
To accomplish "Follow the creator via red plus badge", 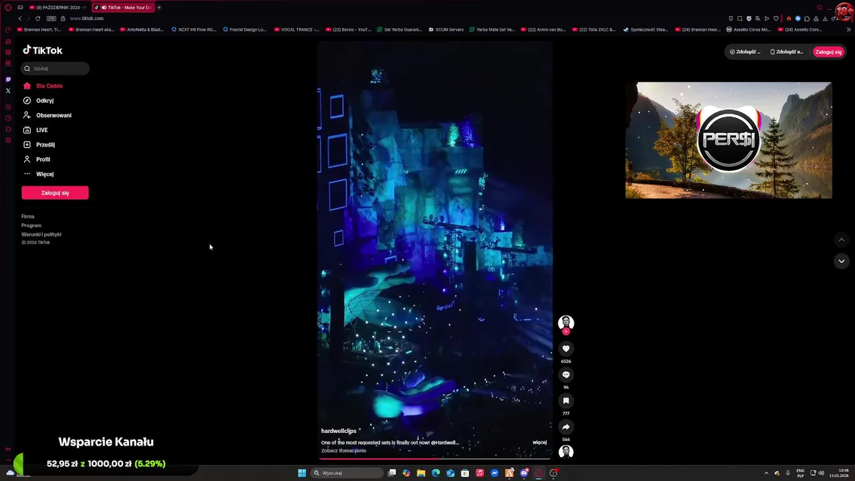I will tap(566, 331).
